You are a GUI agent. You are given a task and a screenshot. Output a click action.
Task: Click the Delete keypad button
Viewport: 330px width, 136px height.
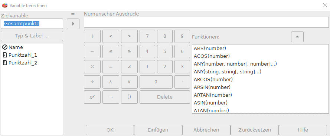pyautogui.click(x=165, y=97)
